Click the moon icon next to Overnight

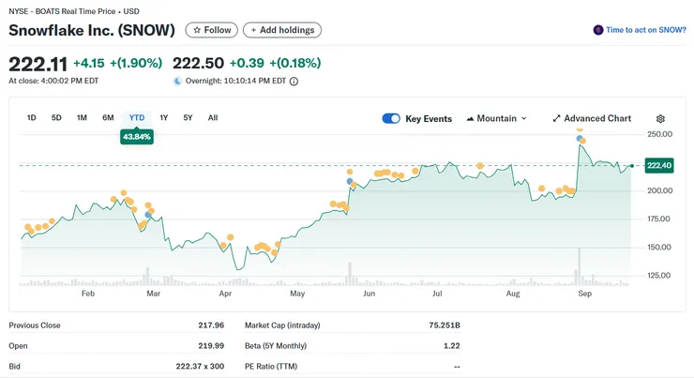point(177,82)
